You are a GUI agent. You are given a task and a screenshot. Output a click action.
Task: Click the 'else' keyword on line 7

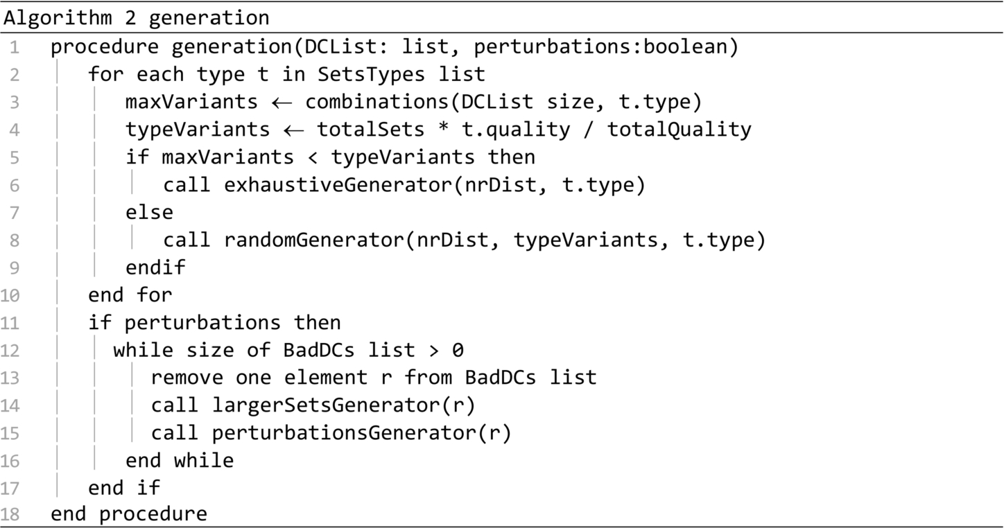pyautogui.click(x=149, y=212)
